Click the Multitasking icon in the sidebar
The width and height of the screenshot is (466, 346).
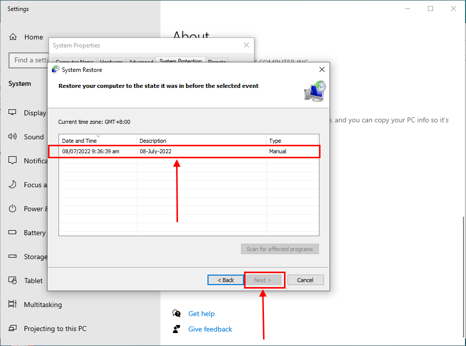[12, 304]
